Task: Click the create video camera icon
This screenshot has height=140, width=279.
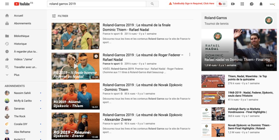Action: [x=233, y=4]
